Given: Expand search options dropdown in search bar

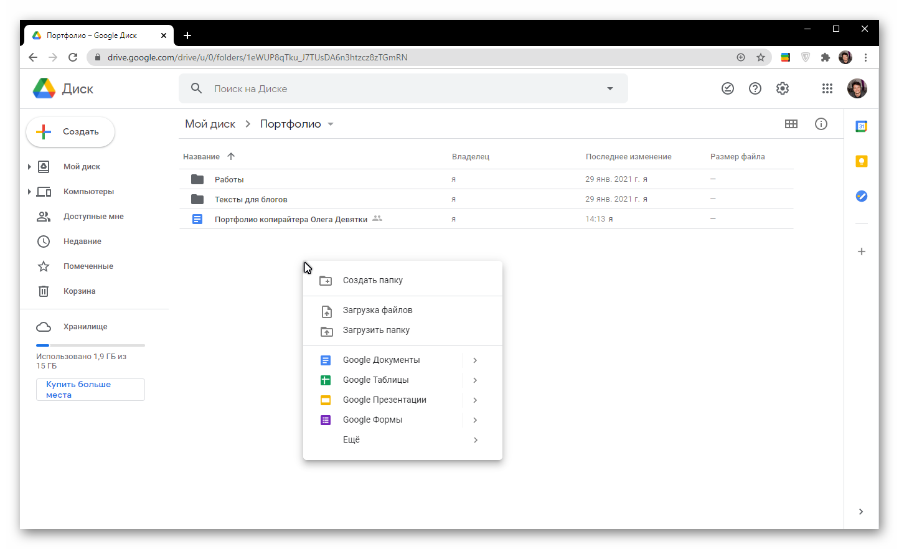Looking at the screenshot, I should tap(610, 88).
